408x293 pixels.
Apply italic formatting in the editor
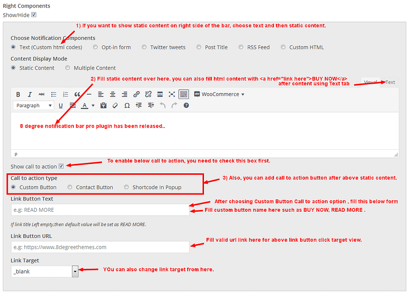click(x=30, y=94)
